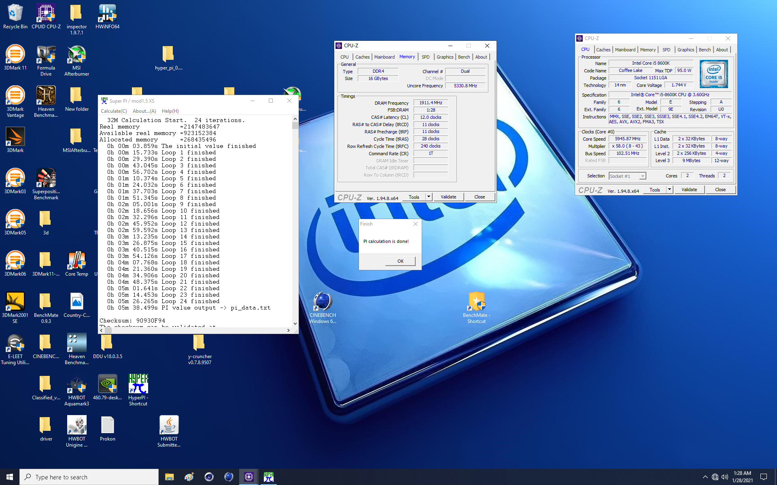Open network status icon in system tray

[715, 477]
